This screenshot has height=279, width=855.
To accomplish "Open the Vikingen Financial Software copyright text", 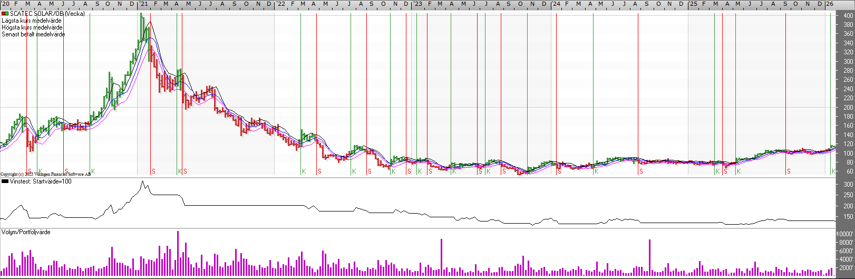I will [x=46, y=174].
